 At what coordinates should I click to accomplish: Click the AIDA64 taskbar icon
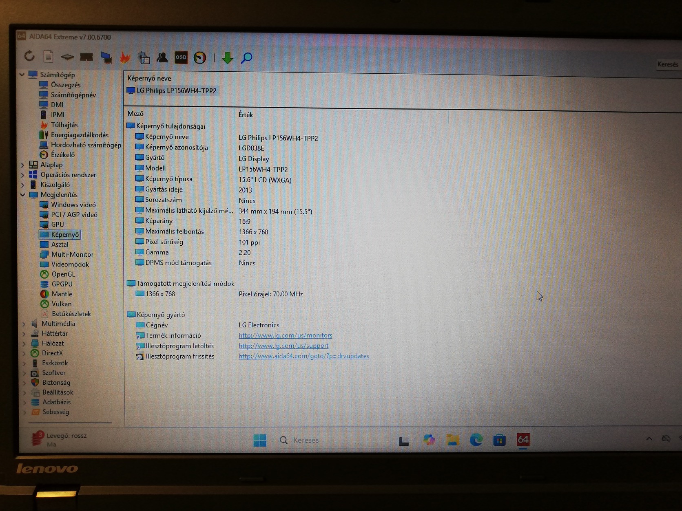523,440
